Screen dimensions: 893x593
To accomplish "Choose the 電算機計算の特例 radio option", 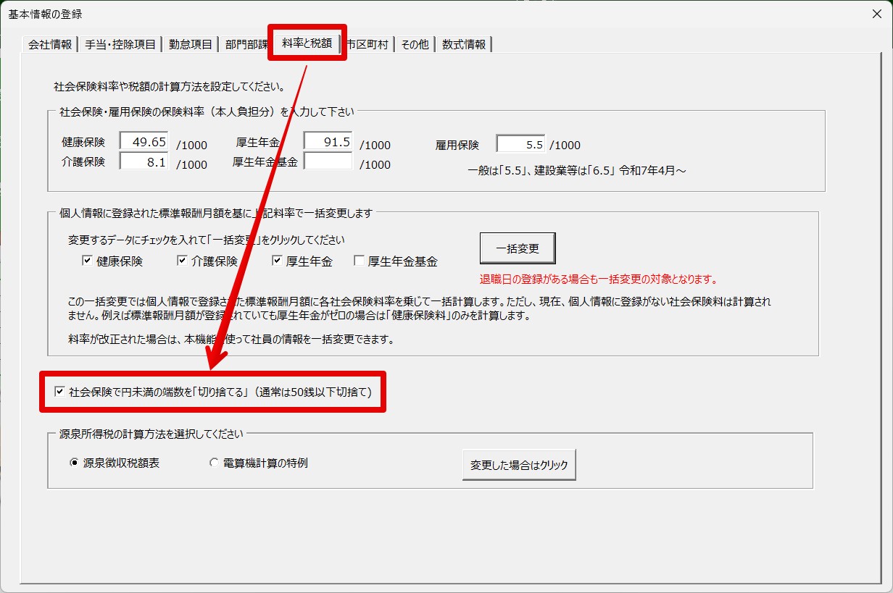I will [x=214, y=463].
